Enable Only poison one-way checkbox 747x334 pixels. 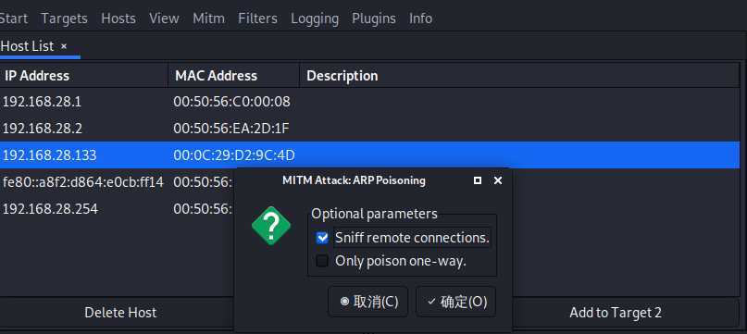[x=322, y=261]
